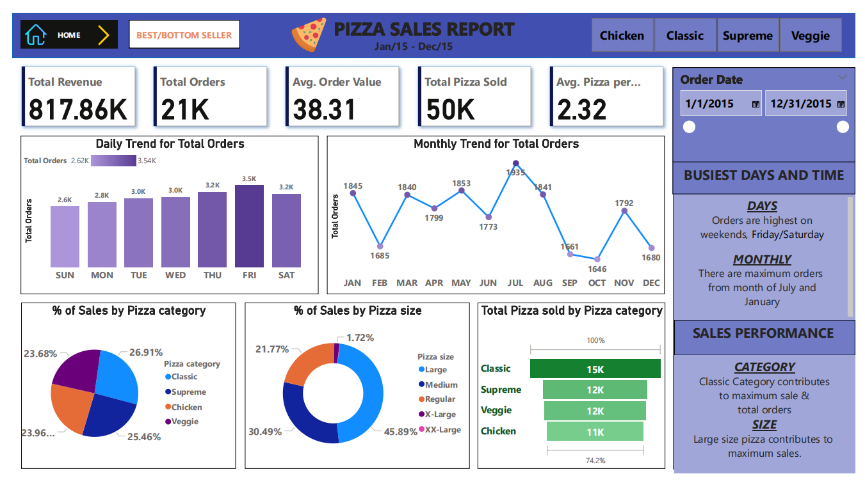Click the right Order Date slider handle
The height and width of the screenshot is (483, 865).
843,127
